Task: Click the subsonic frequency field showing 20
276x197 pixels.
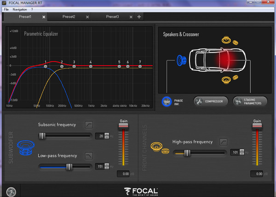Action: 100,136
